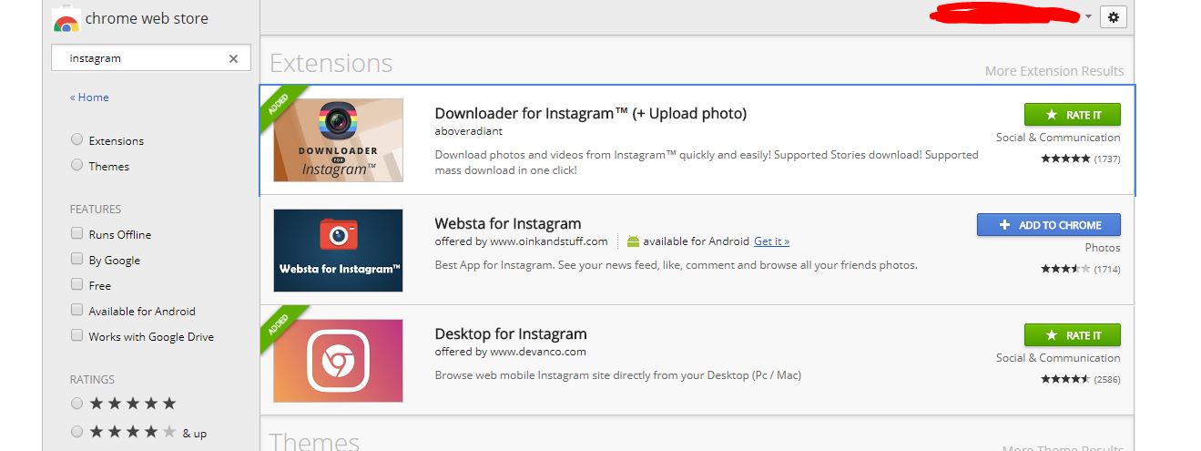Expand the account dropdown arrow beside the gear

1089,17
